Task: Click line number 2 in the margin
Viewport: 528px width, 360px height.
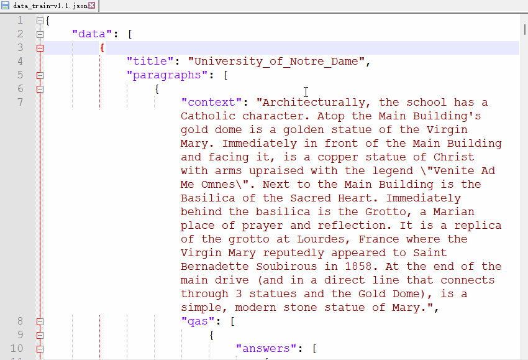Action: [x=20, y=34]
